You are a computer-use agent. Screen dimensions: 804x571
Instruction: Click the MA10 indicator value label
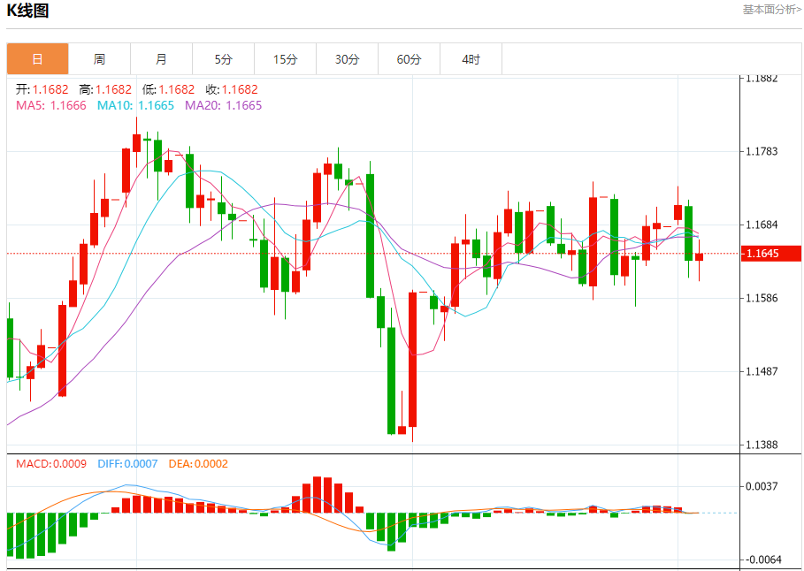click(135, 105)
